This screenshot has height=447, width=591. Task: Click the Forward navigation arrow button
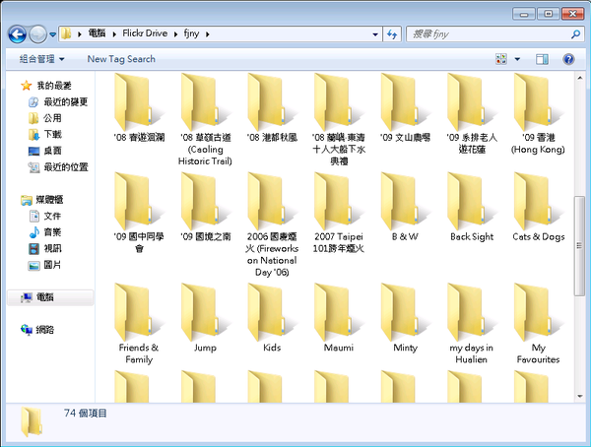pyautogui.click(x=37, y=34)
